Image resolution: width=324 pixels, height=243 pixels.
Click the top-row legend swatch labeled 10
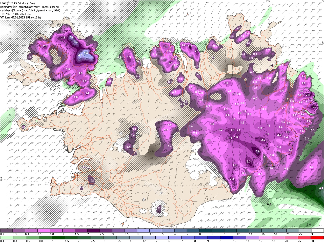tap(230, 231)
